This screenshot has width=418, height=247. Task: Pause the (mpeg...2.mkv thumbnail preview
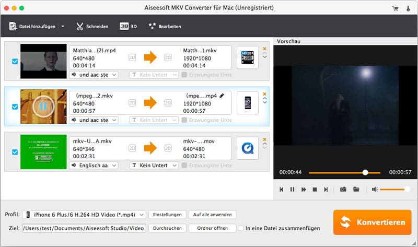pyautogui.click(x=43, y=107)
